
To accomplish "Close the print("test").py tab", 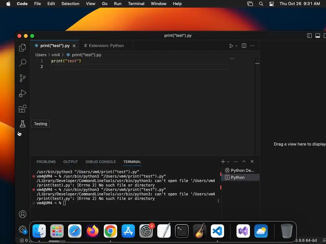I will [74, 46].
